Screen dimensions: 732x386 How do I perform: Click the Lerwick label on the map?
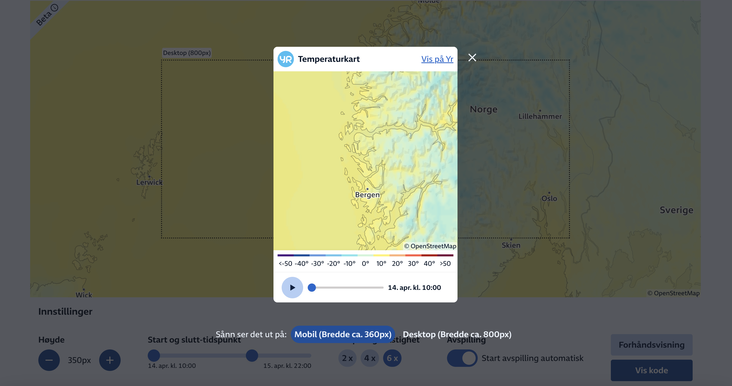point(149,182)
